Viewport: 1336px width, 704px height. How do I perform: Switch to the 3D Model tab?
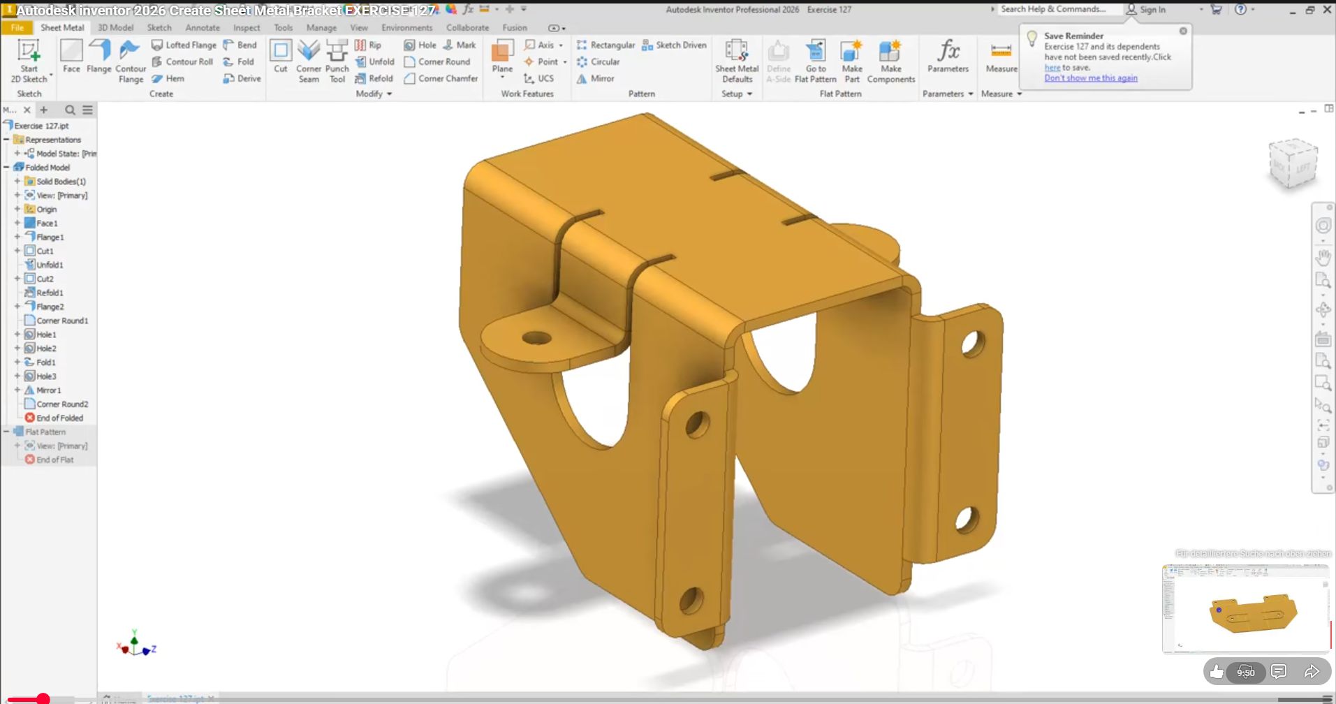[x=115, y=27]
